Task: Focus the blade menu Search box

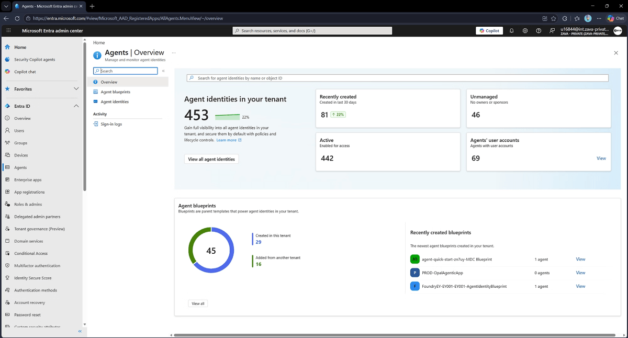Action: coord(126,71)
